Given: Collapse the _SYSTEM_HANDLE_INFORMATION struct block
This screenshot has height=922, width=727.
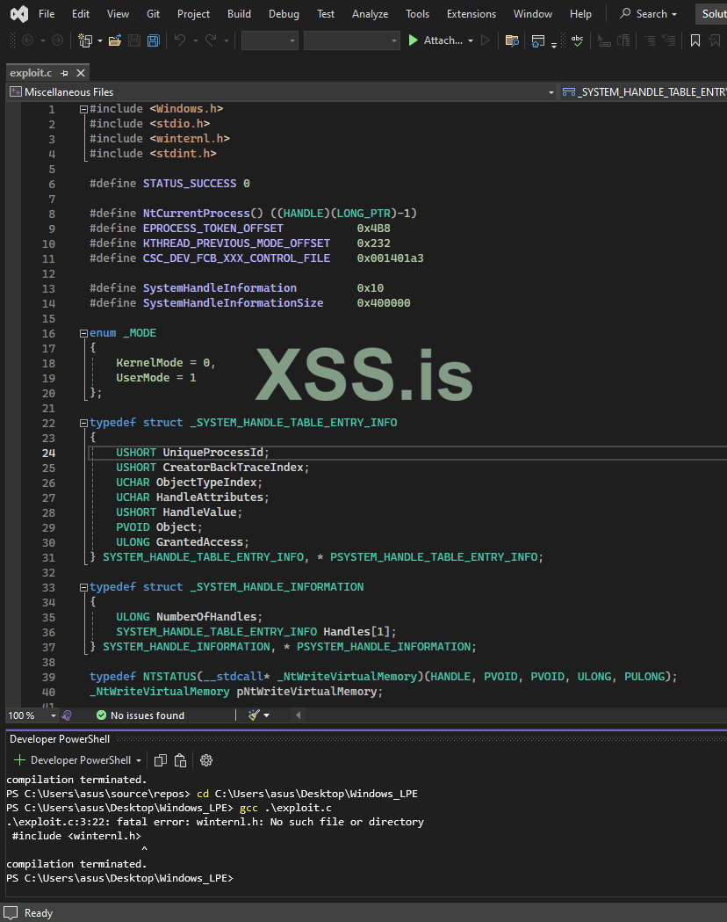Looking at the screenshot, I should (83, 587).
